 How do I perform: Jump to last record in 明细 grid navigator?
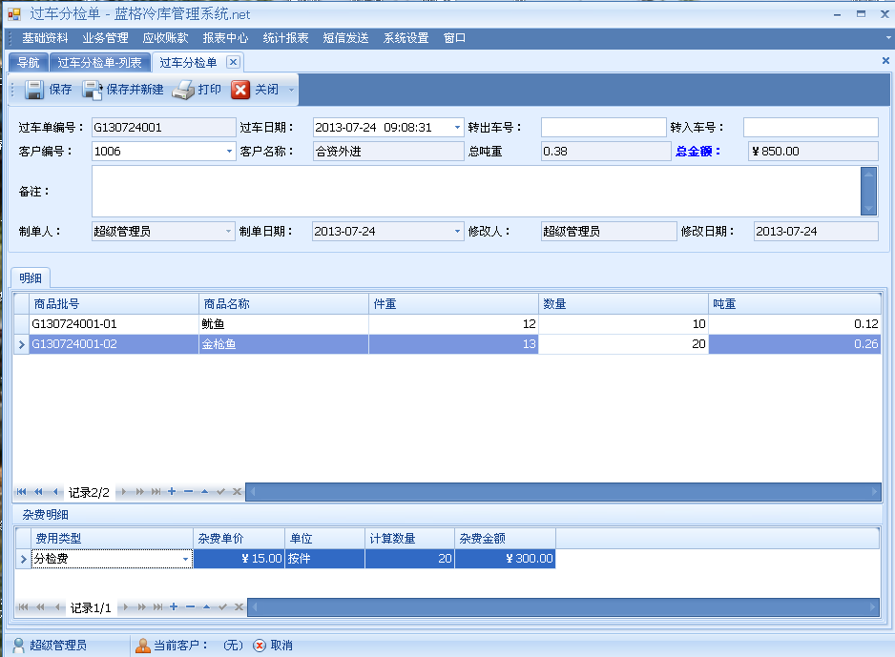pyautogui.click(x=156, y=492)
